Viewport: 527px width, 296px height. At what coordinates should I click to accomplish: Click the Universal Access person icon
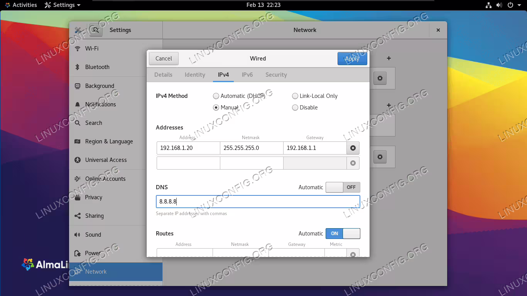(78, 160)
